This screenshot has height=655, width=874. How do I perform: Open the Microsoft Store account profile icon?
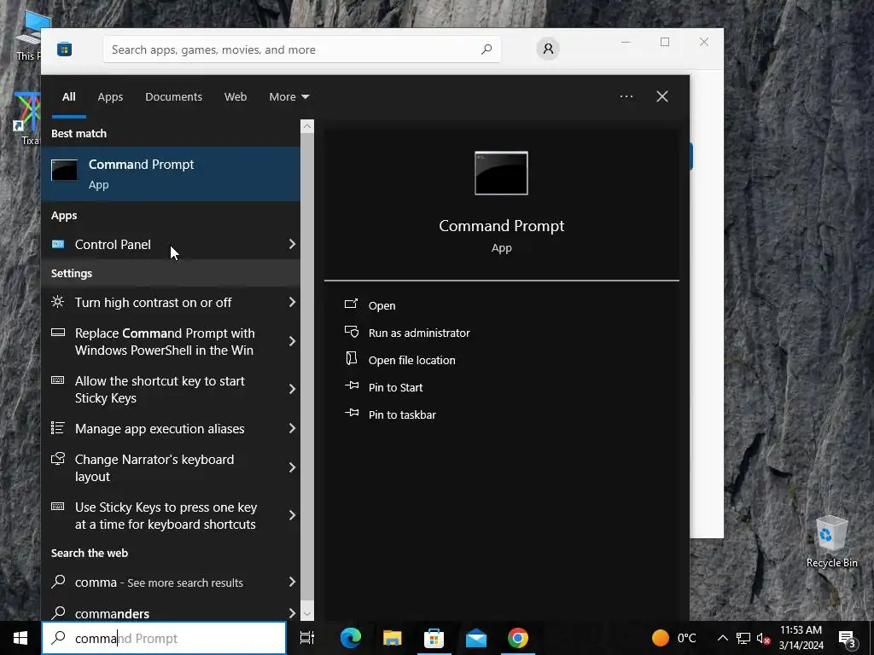pos(548,49)
